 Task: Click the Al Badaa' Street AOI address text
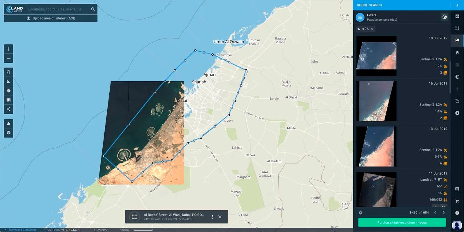click(174, 215)
